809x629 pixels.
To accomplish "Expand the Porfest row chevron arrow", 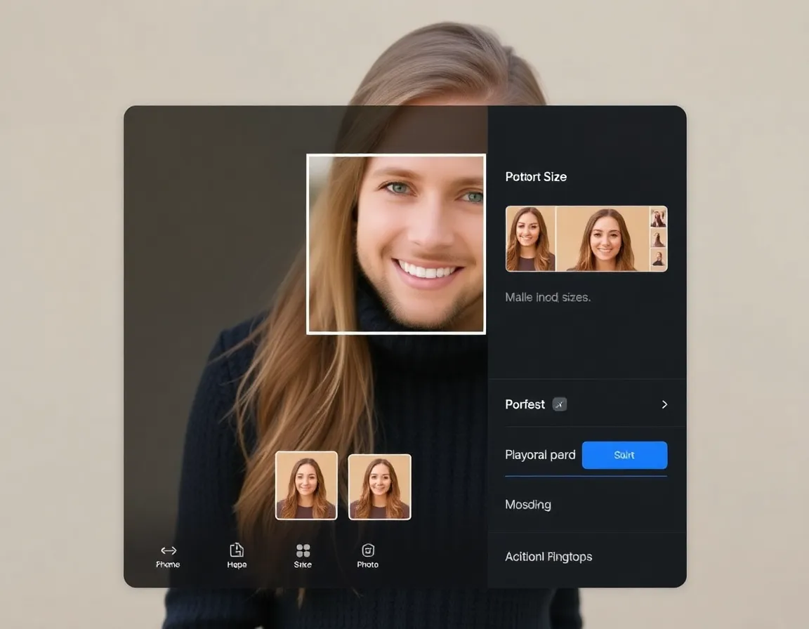I will point(664,404).
